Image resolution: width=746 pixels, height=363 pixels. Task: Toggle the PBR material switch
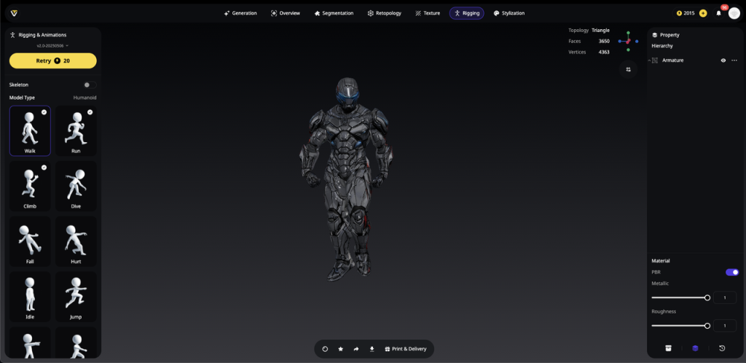(x=732, y=272)
